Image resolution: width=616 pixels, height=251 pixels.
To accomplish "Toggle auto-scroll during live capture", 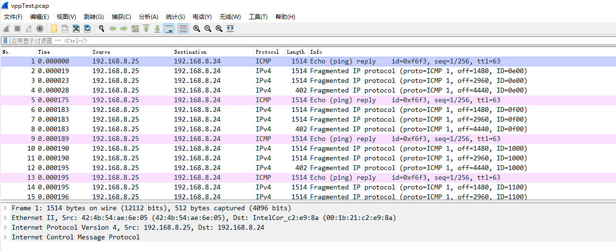I will click(169, 29).
